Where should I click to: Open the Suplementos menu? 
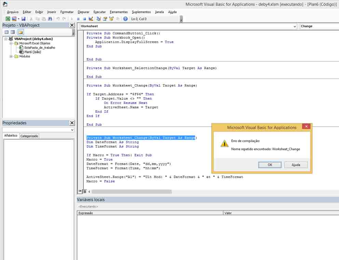tap(141, 12)
